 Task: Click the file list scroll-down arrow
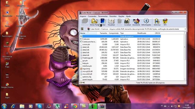point(185,79)
